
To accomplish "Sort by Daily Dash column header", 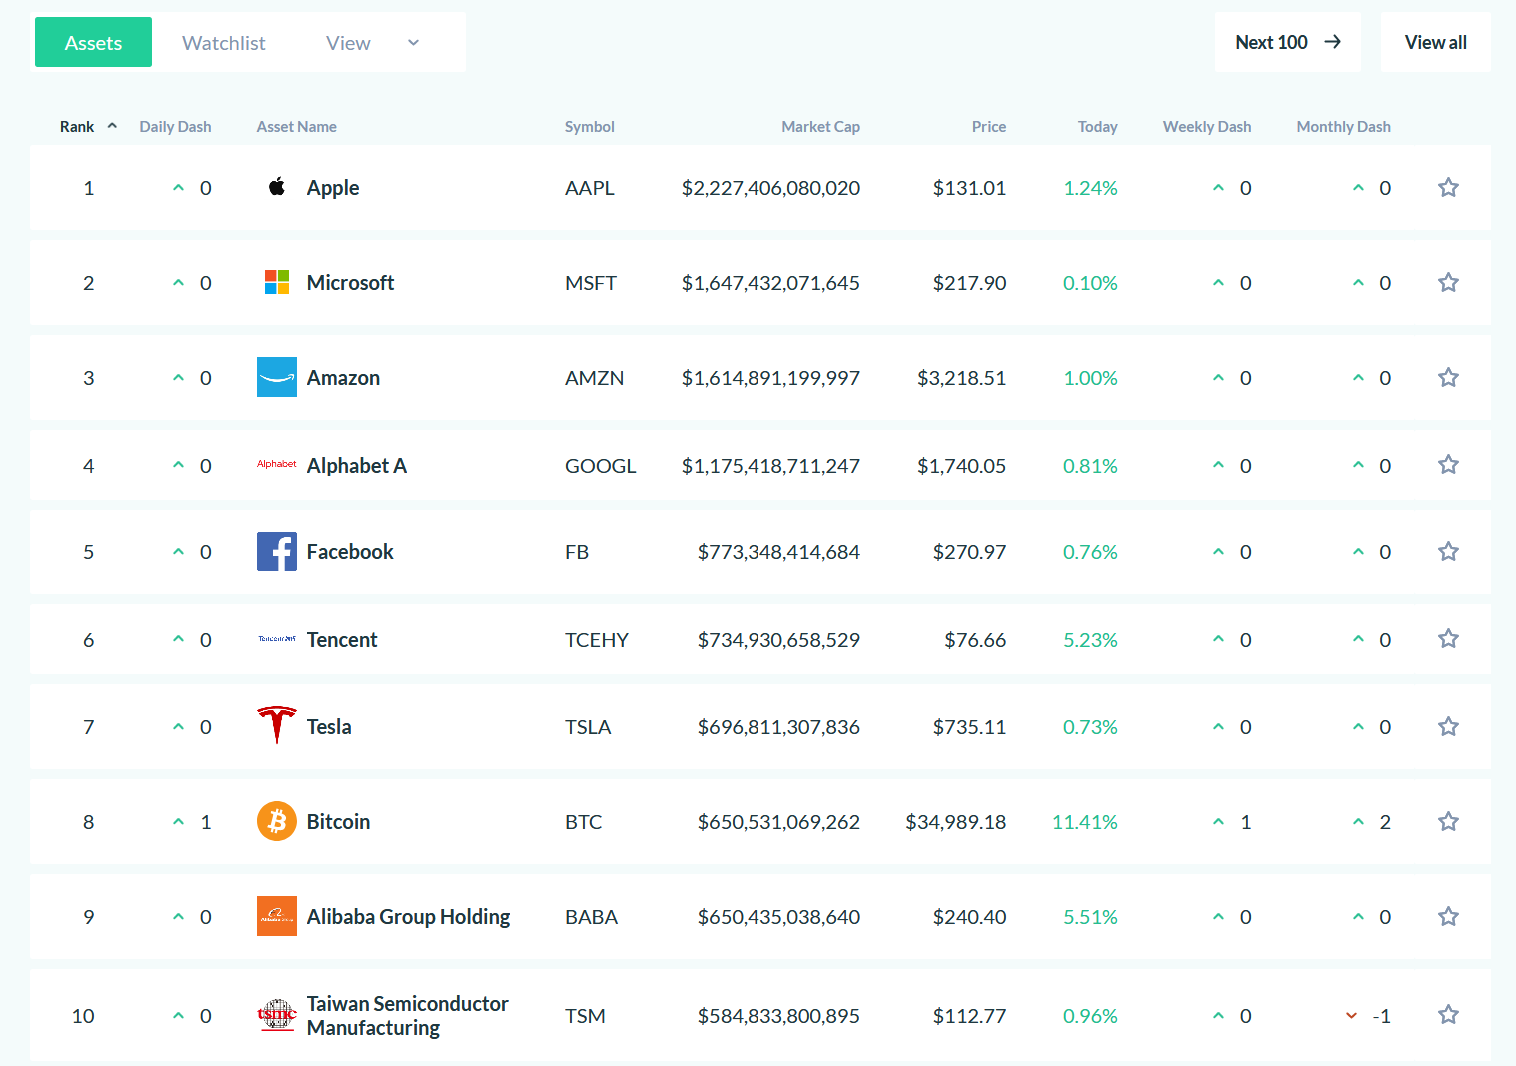I will (175, 127).
